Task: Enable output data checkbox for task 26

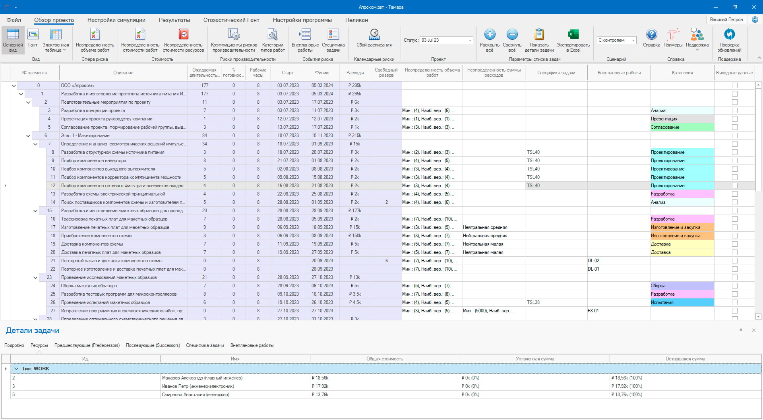Action: click(x=734, y=302)
